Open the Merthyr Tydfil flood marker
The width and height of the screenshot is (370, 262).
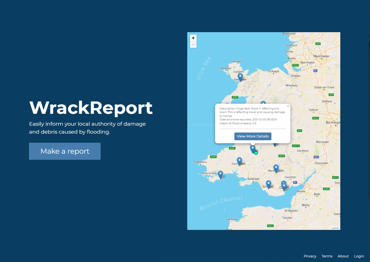(x=276, y=168)
